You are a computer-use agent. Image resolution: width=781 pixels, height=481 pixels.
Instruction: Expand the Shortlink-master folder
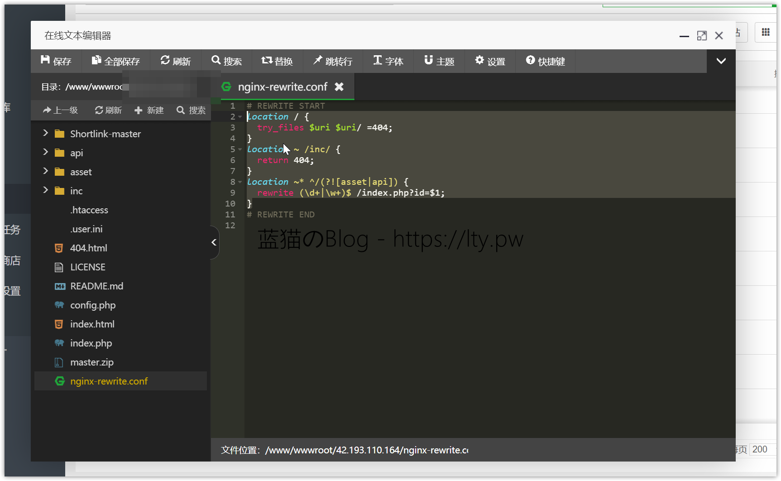(45, 133)
